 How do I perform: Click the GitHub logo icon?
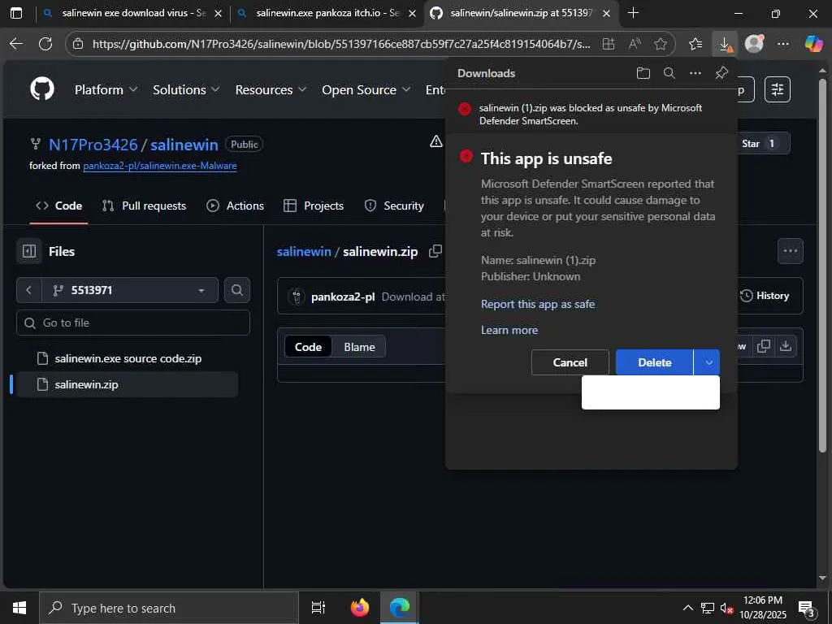point(42,89)
